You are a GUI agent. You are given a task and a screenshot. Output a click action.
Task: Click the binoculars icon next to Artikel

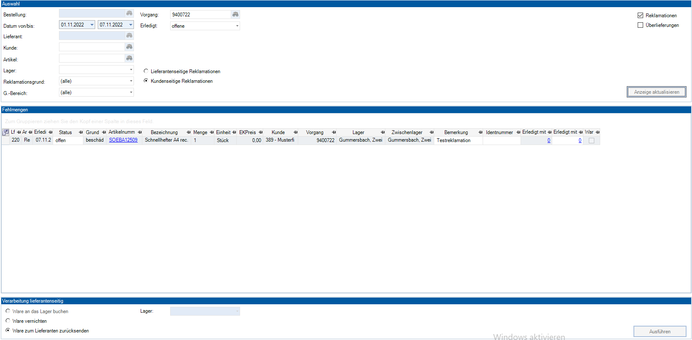coord(129,58)
